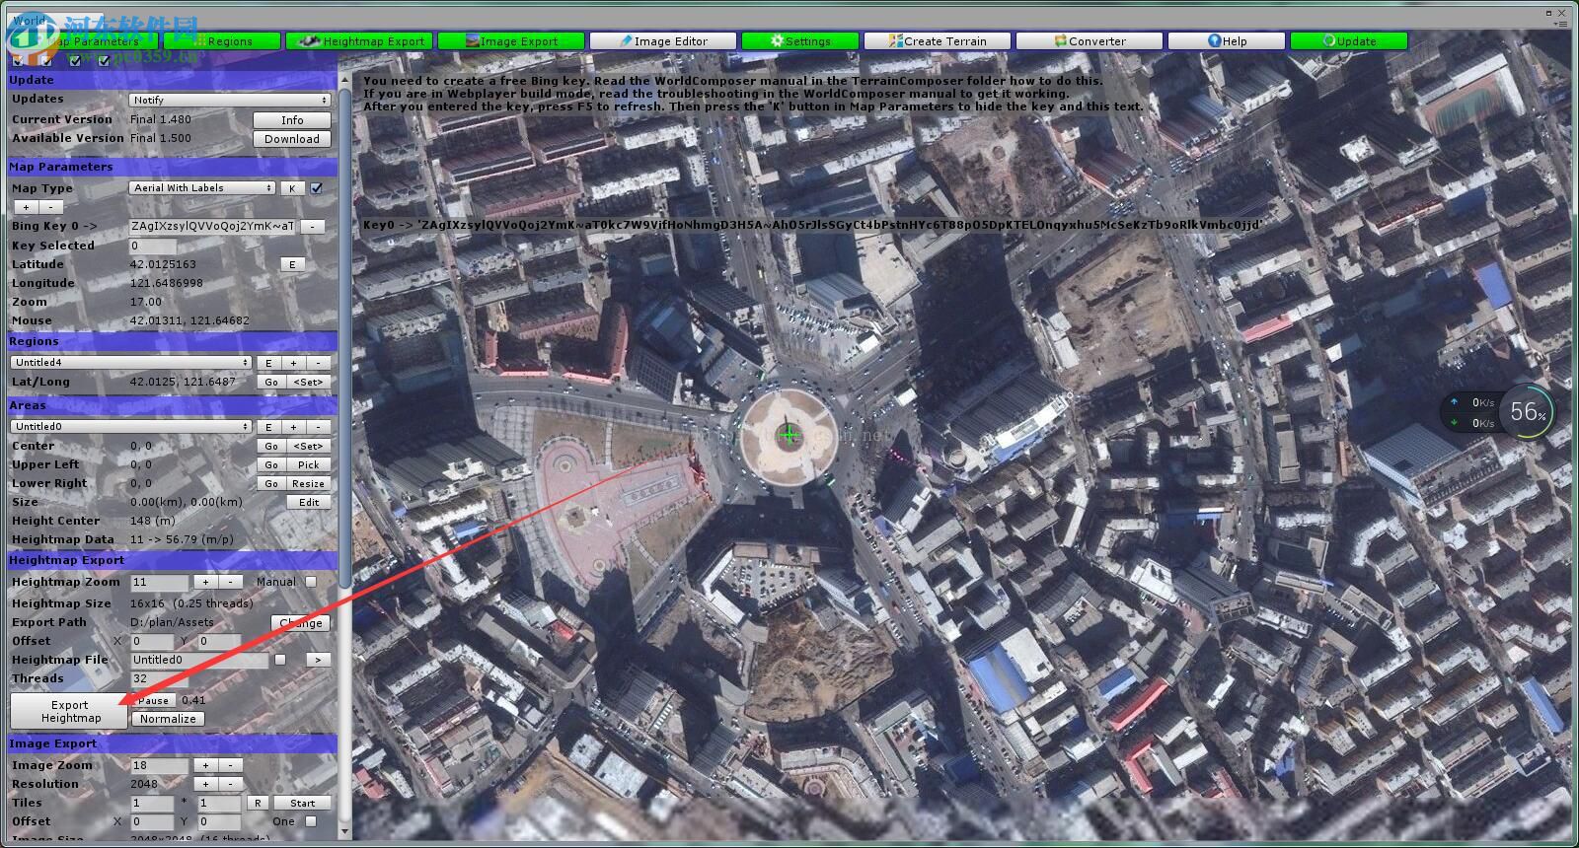The height and width of the screenshot is (848, 1579).
Task: Click the Edit button in Size row
Action: coord(309,502)
